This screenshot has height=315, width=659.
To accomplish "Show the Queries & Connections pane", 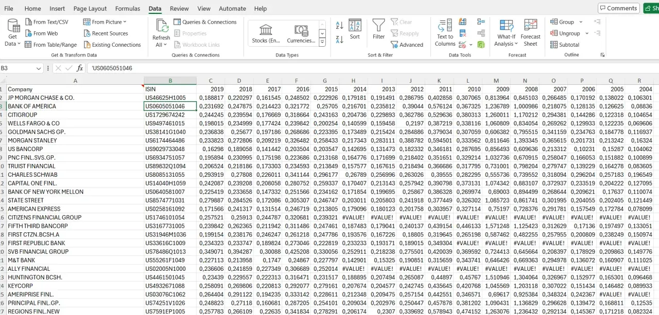I will pos(205,22).
